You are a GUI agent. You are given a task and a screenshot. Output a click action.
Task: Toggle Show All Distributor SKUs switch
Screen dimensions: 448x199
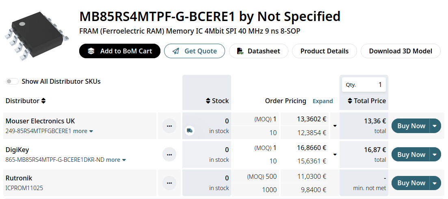[12, 81]
